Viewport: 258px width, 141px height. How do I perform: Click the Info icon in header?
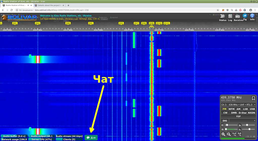click(x=252, y=17)
